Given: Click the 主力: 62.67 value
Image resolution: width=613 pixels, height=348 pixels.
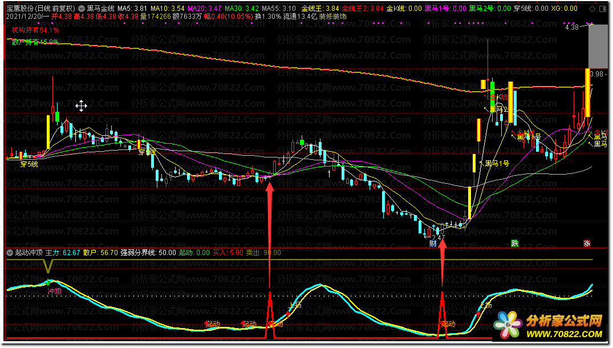Looking at the screenshot, I should [63, 253].
